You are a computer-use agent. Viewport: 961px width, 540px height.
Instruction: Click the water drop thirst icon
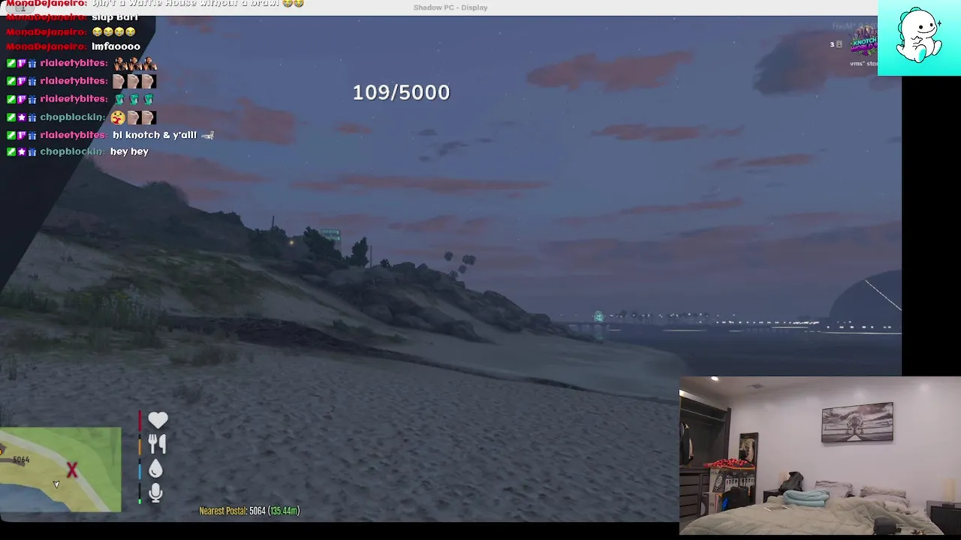pyautogui.click(x=155, y=469)
